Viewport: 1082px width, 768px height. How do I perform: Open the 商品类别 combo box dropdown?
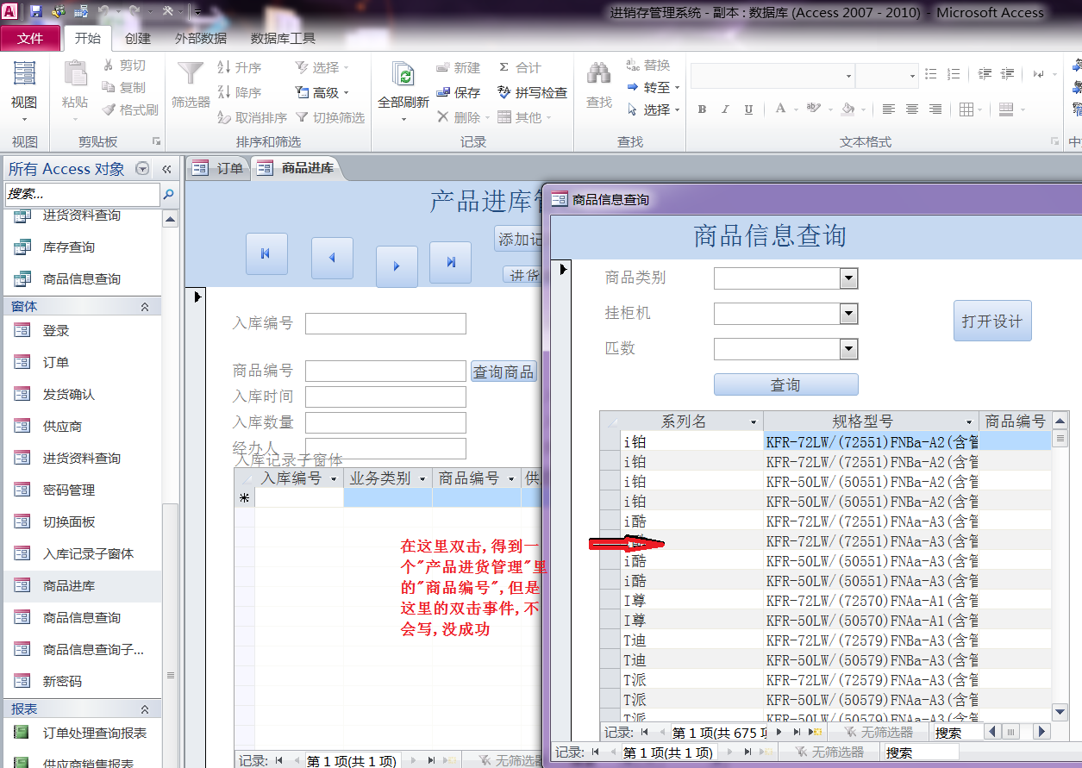848,278
